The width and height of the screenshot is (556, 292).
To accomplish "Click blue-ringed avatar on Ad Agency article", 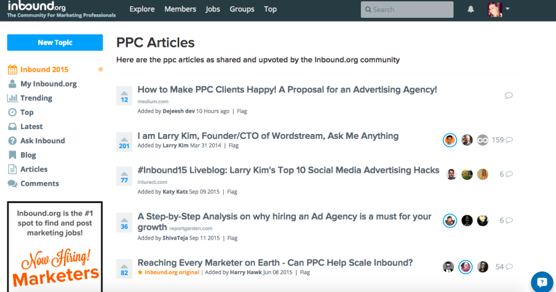I will (x=450, y=220).
